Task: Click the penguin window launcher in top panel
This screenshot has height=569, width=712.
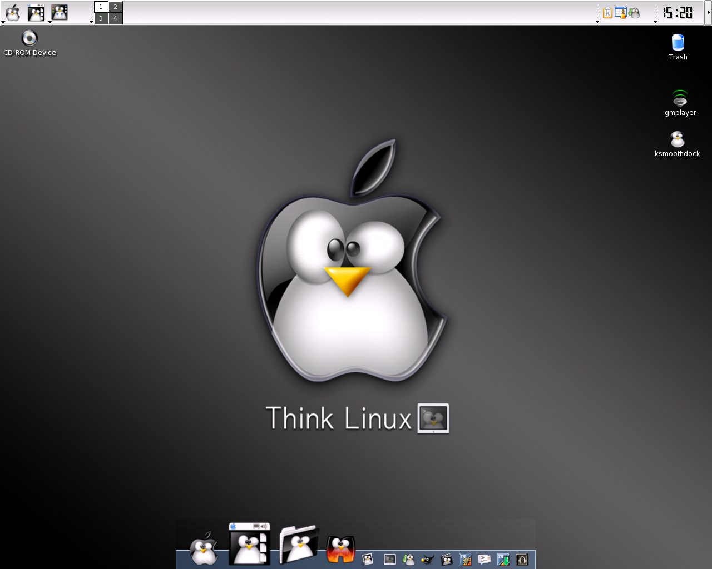Action: [x=36, y=12]
